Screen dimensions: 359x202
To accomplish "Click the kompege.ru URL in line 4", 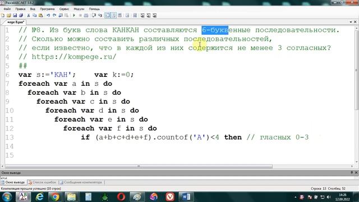I will pos(74,57).
